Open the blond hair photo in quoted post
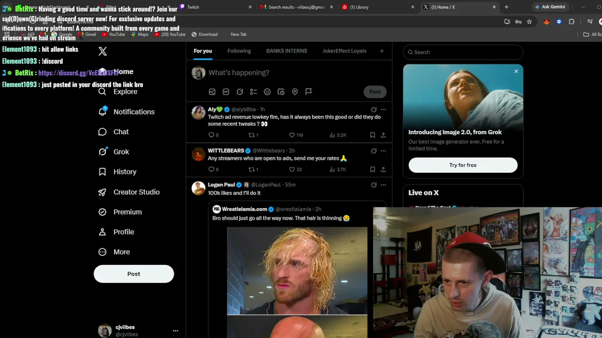602x338 pixels. 297,271
